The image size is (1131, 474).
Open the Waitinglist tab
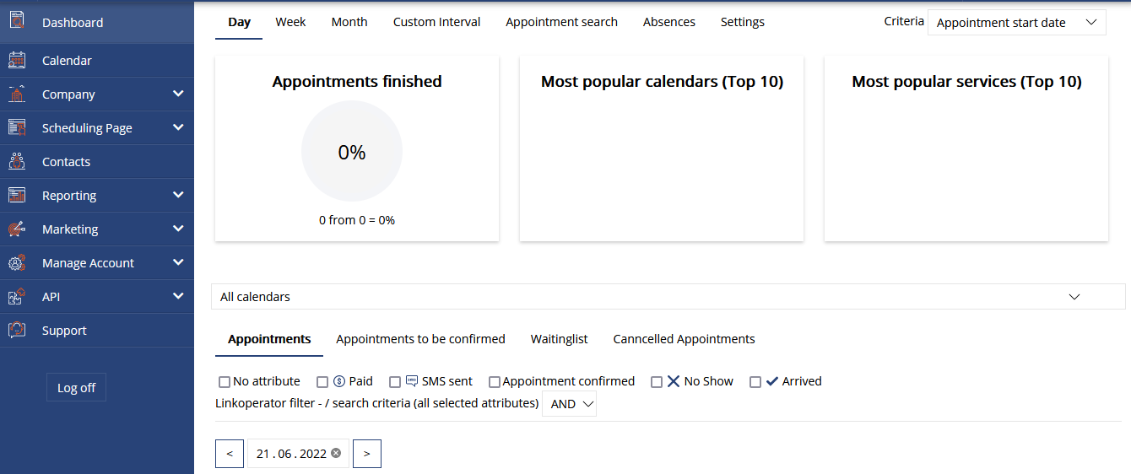point(559,339)
